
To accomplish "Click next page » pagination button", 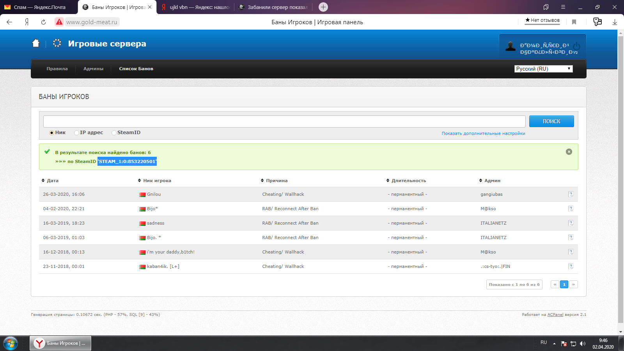I will point(573,284).
